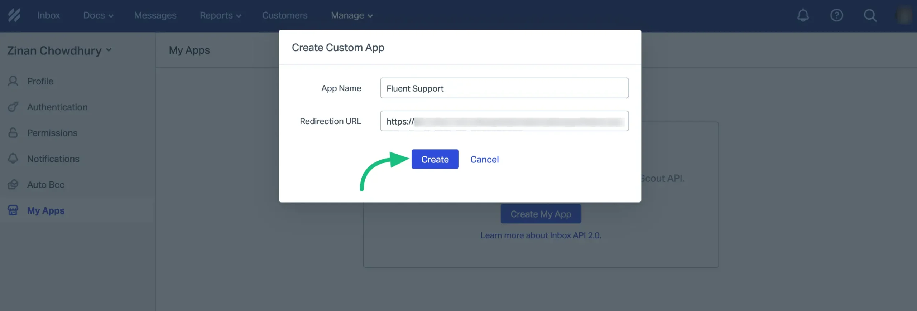Open notifications via the bell icon
The width and height of the screenshot is (917, 311).
[x=803, y=15]
